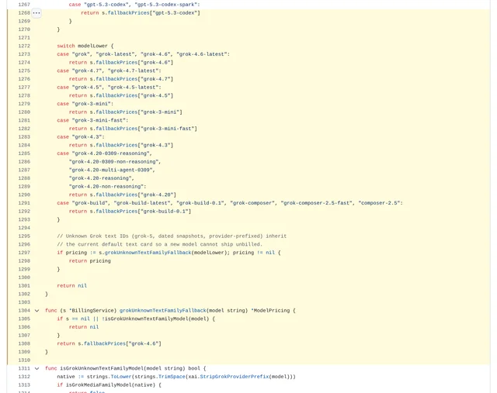Click "switch modelLower {" code text
Screen dimensions: 497x393
tap(85, 46)
